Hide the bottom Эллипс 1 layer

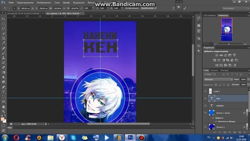click(x=205, y=127)
